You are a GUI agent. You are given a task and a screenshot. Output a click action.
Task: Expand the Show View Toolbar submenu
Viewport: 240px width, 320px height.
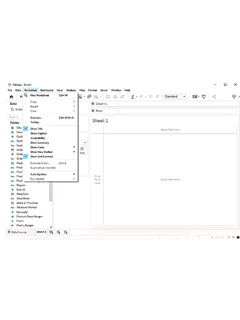(74, 152)
